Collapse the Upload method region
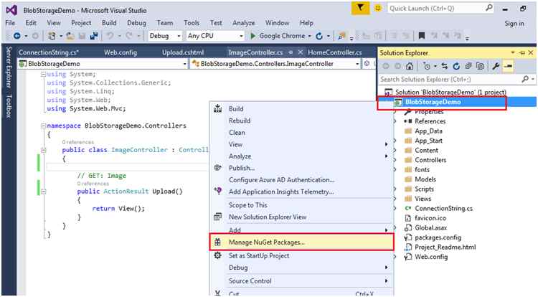This screenshot has height=297, width=538. click(43, 192)
